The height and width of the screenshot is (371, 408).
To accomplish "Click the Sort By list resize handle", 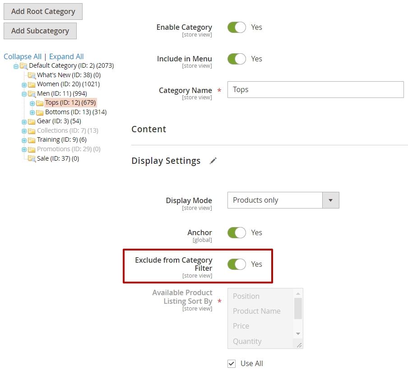I will (x=299, y=345).
